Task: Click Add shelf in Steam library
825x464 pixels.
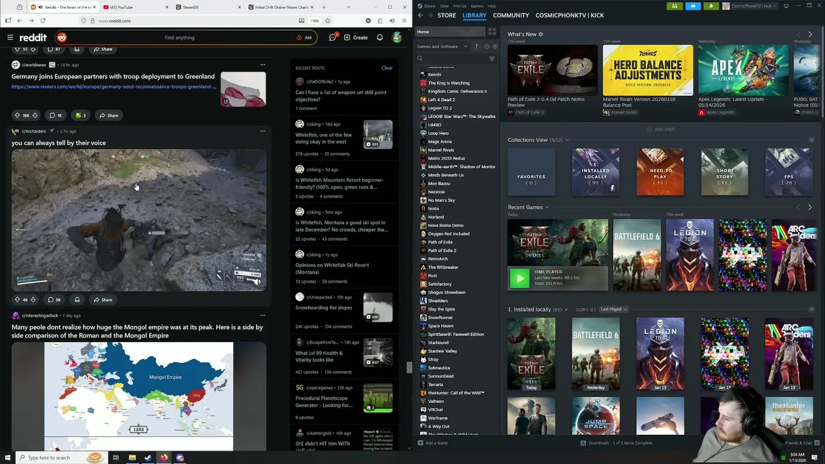Action: [x=661, y=129]
